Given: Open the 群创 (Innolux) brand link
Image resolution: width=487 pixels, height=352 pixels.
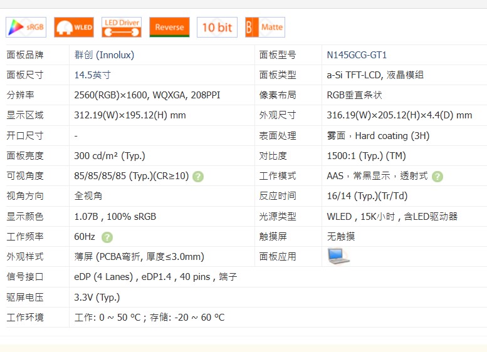Looking at the screenshot, I should point(104,55).
